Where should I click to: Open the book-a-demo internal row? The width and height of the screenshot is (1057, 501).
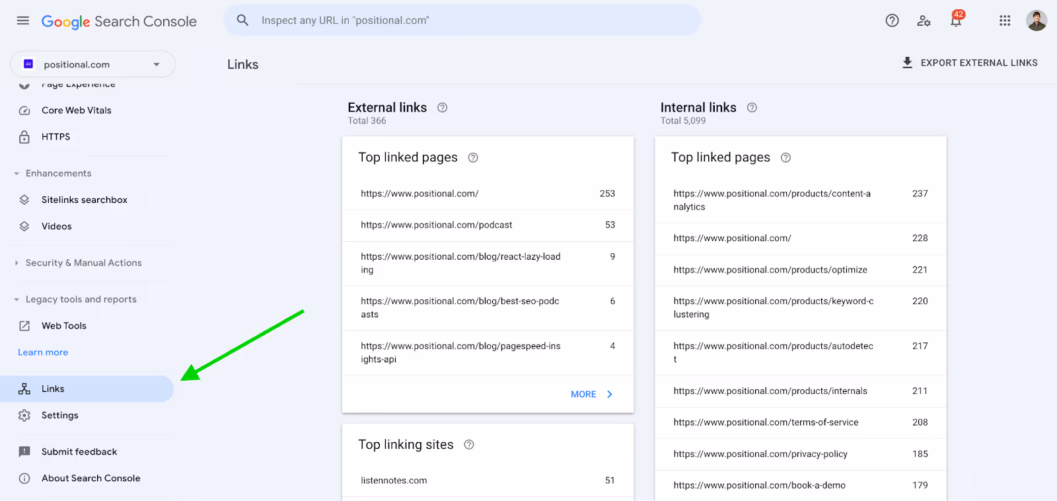click(801, 485)
